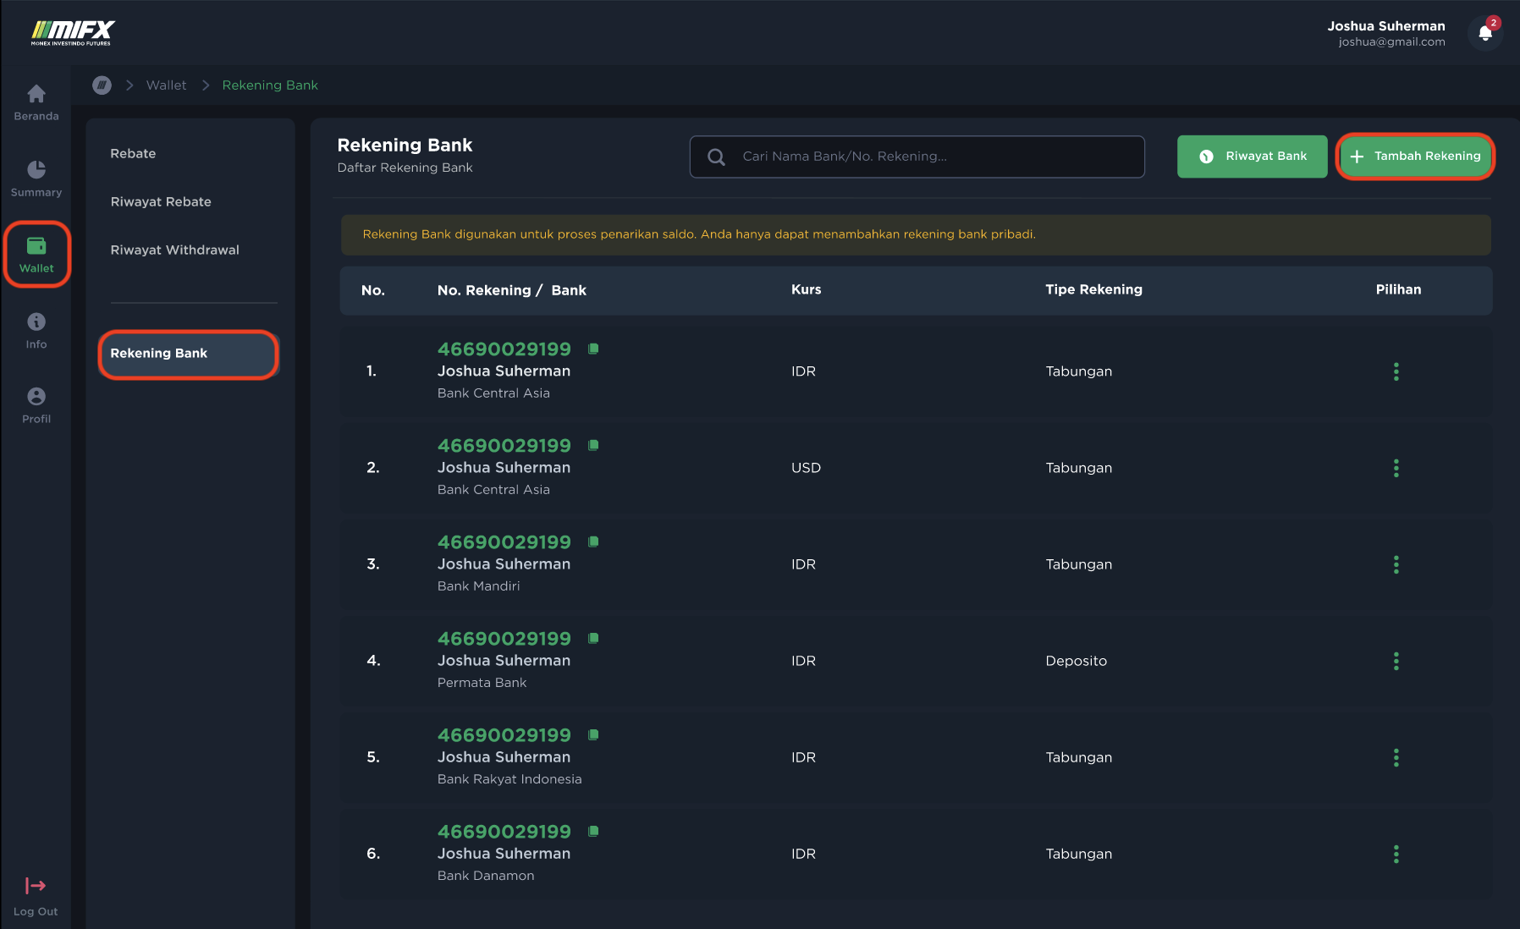
Task: Click the search magnifier icon
Action: coord(716,157)
